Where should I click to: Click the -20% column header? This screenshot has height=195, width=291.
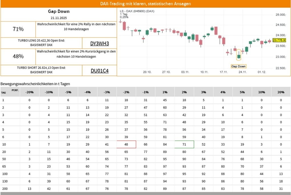coord(29,92)
